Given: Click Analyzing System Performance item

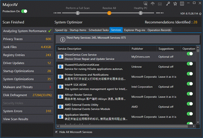Looking at the screenshot, I should tap(27, 31).
